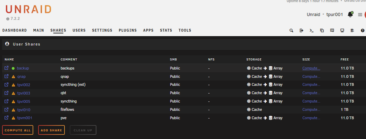Click the Add Share button
Screen dimensions: 366x139
51,130
